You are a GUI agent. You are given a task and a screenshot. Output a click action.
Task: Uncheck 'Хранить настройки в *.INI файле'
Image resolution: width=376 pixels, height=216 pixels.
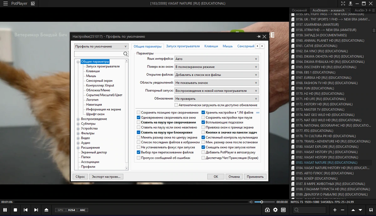[x=203, y=113]
